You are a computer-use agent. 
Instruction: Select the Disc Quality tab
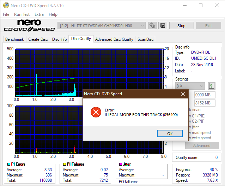point(81,39)
